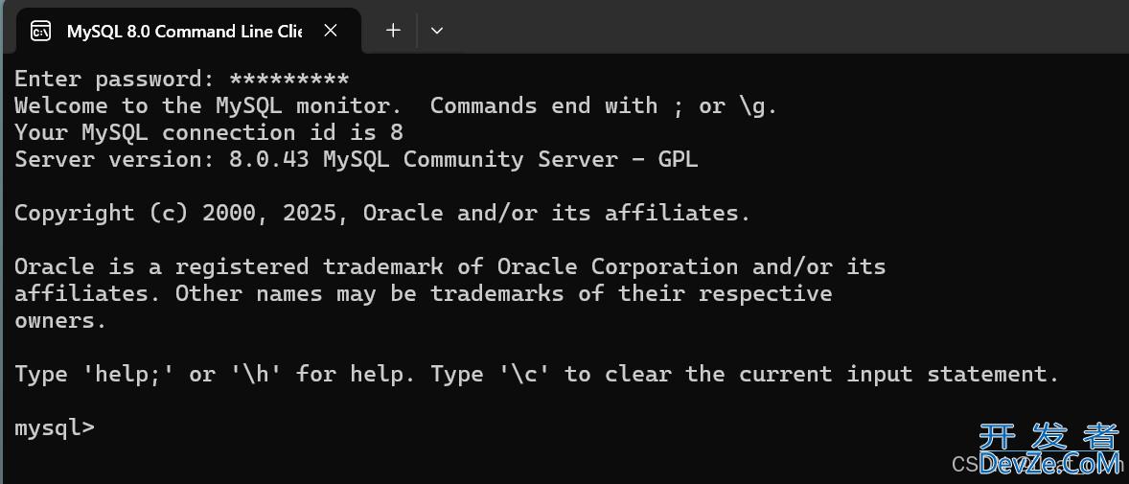Click the 'help;' text in the hint line
The height and width of the screenshot is (484, 1129).
[133, 374]
